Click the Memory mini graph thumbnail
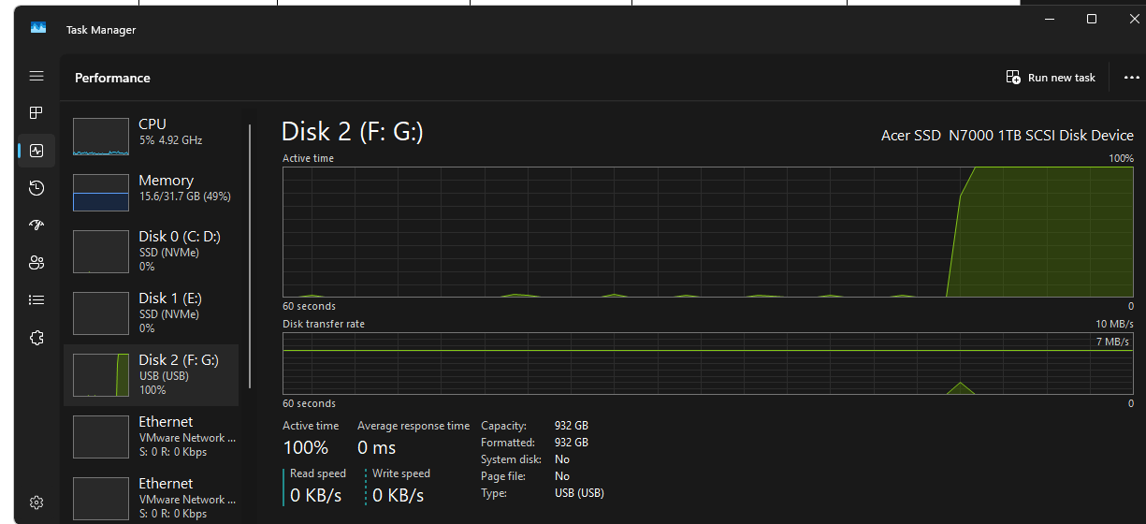Screen dimensions: 1146x524 coord(101,192)
